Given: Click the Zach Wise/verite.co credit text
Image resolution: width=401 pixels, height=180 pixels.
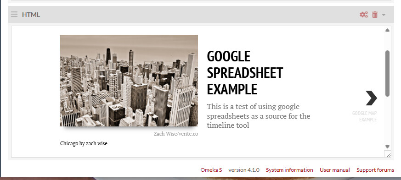Looking at the screenshot, I should point(175,134).
